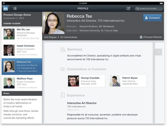Screen dimensions: 167x126
Task: Tap Rebecca Tse's large profile photo
Action: [53, 23]
